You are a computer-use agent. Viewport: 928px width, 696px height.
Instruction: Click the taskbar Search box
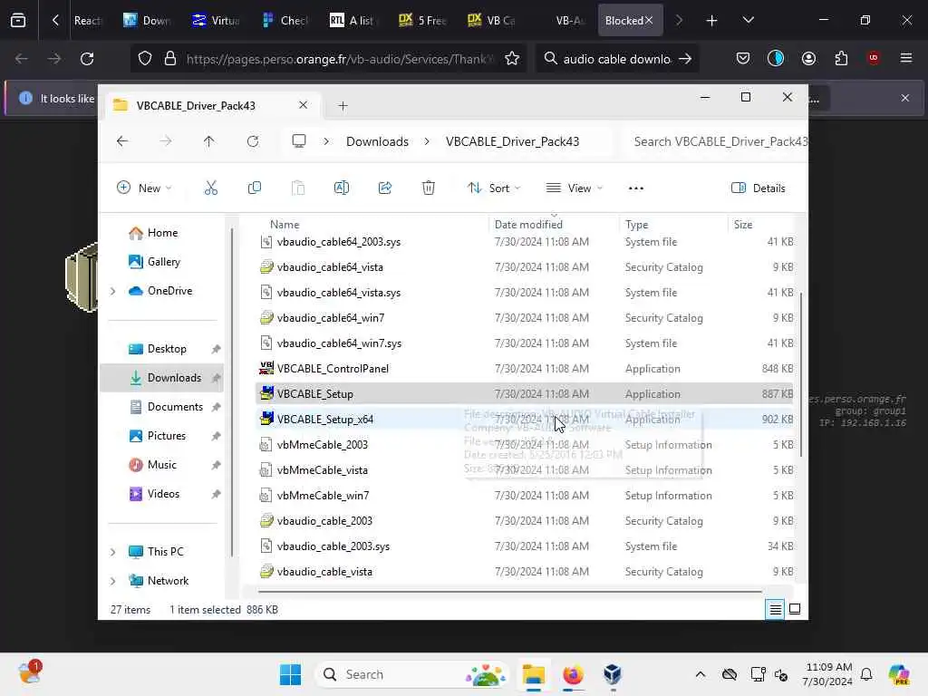coord(413,674)
